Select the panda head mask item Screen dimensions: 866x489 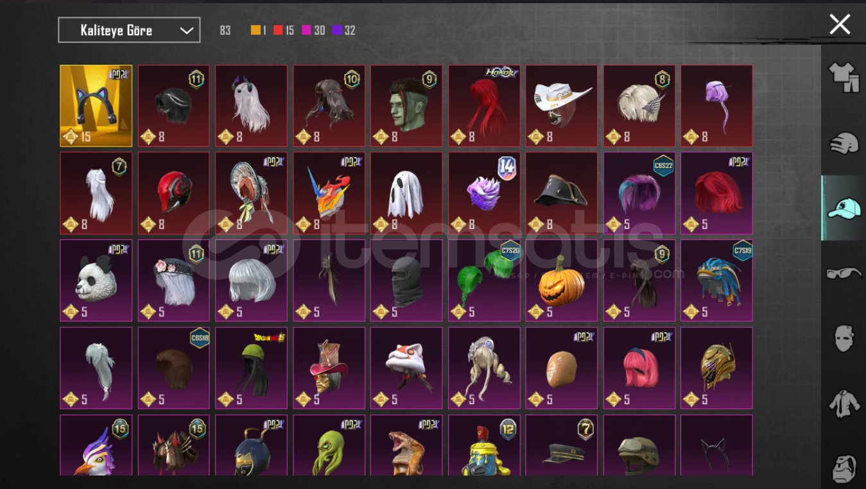[96, 280]
